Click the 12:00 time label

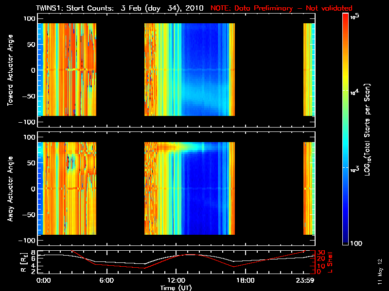[176, 281]
